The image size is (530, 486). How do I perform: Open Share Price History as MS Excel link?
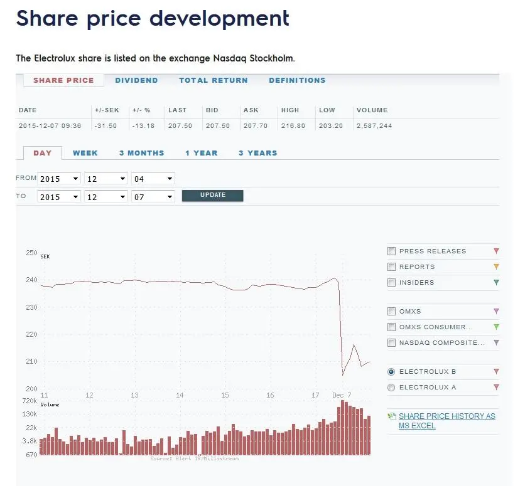[x=447, y=421]
